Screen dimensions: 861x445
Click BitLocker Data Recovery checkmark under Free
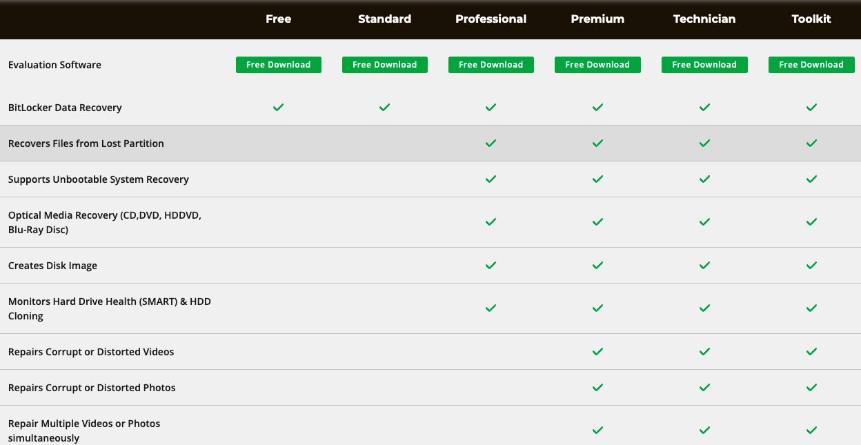coord(278,108)
